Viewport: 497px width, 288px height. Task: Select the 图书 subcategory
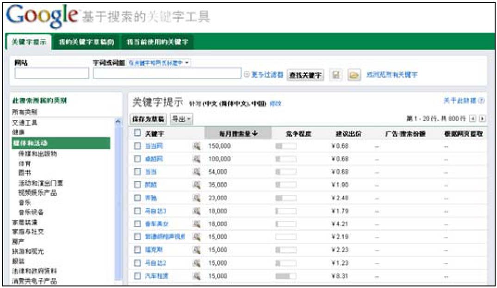25,173
